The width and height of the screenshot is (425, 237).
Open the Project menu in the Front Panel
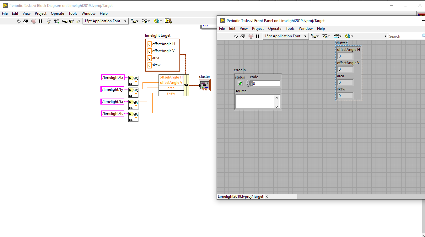[x=258, y=29]
